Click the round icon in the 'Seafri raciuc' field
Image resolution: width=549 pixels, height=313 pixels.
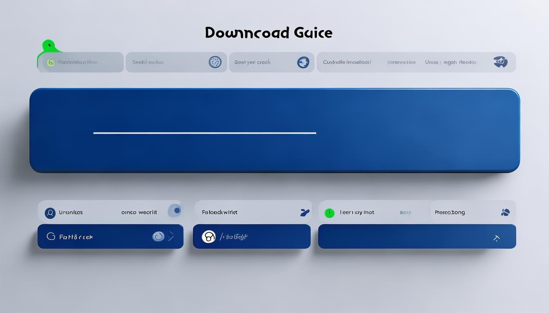[215, 62]
